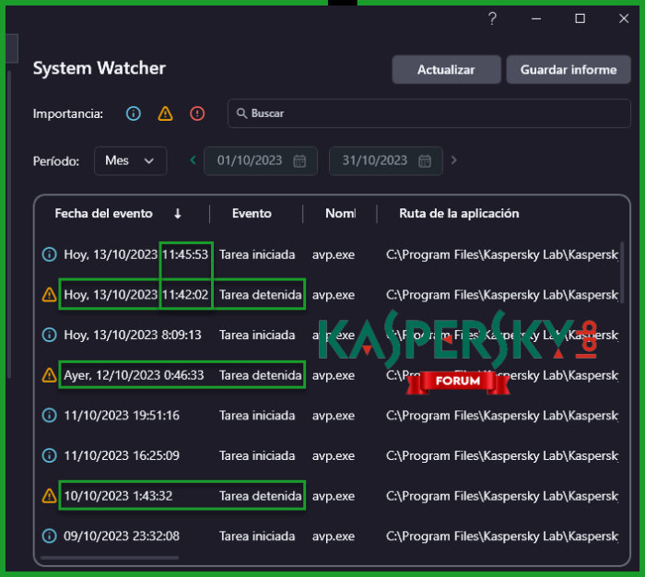The width and height of the screenshot is (645, 577).
Task: Go to next period with right arrow
Action: (x=453, y=160)
